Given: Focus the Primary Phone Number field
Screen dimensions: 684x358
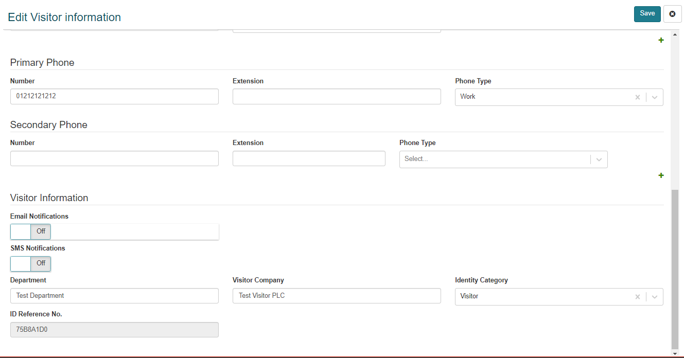Looking at the screenshot, I should 114,96.
